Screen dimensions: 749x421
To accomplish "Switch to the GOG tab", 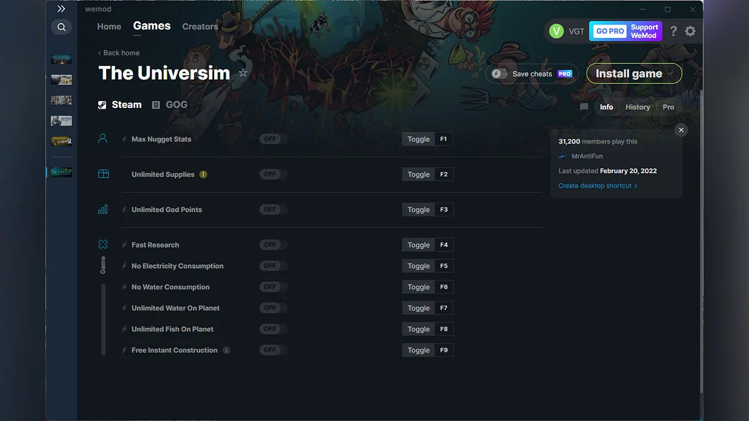I will click(x=170, y=104).
